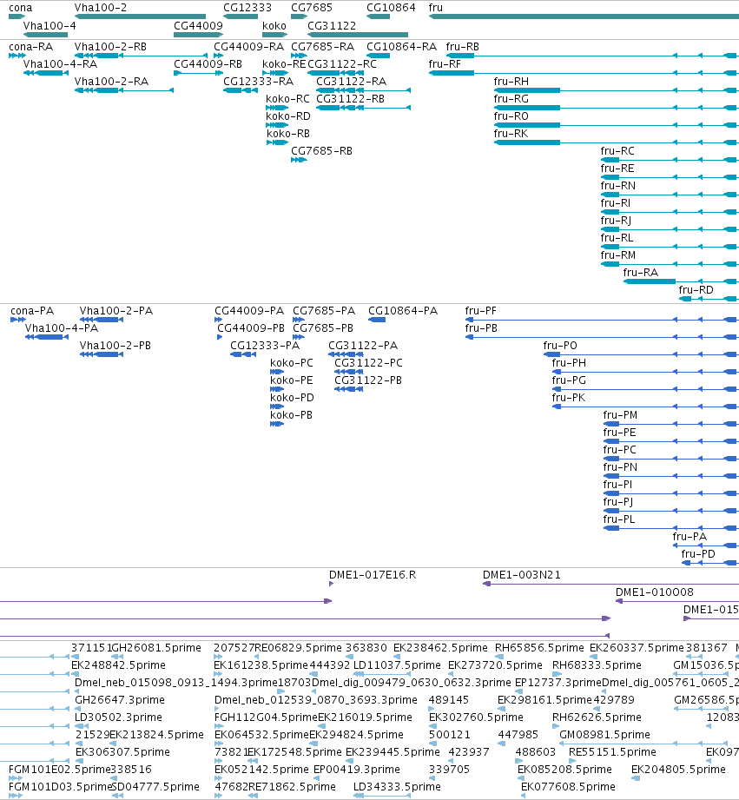Select protein CG12333-PA
The width and height of the screenshot is (739, 800).
point(265,346)
